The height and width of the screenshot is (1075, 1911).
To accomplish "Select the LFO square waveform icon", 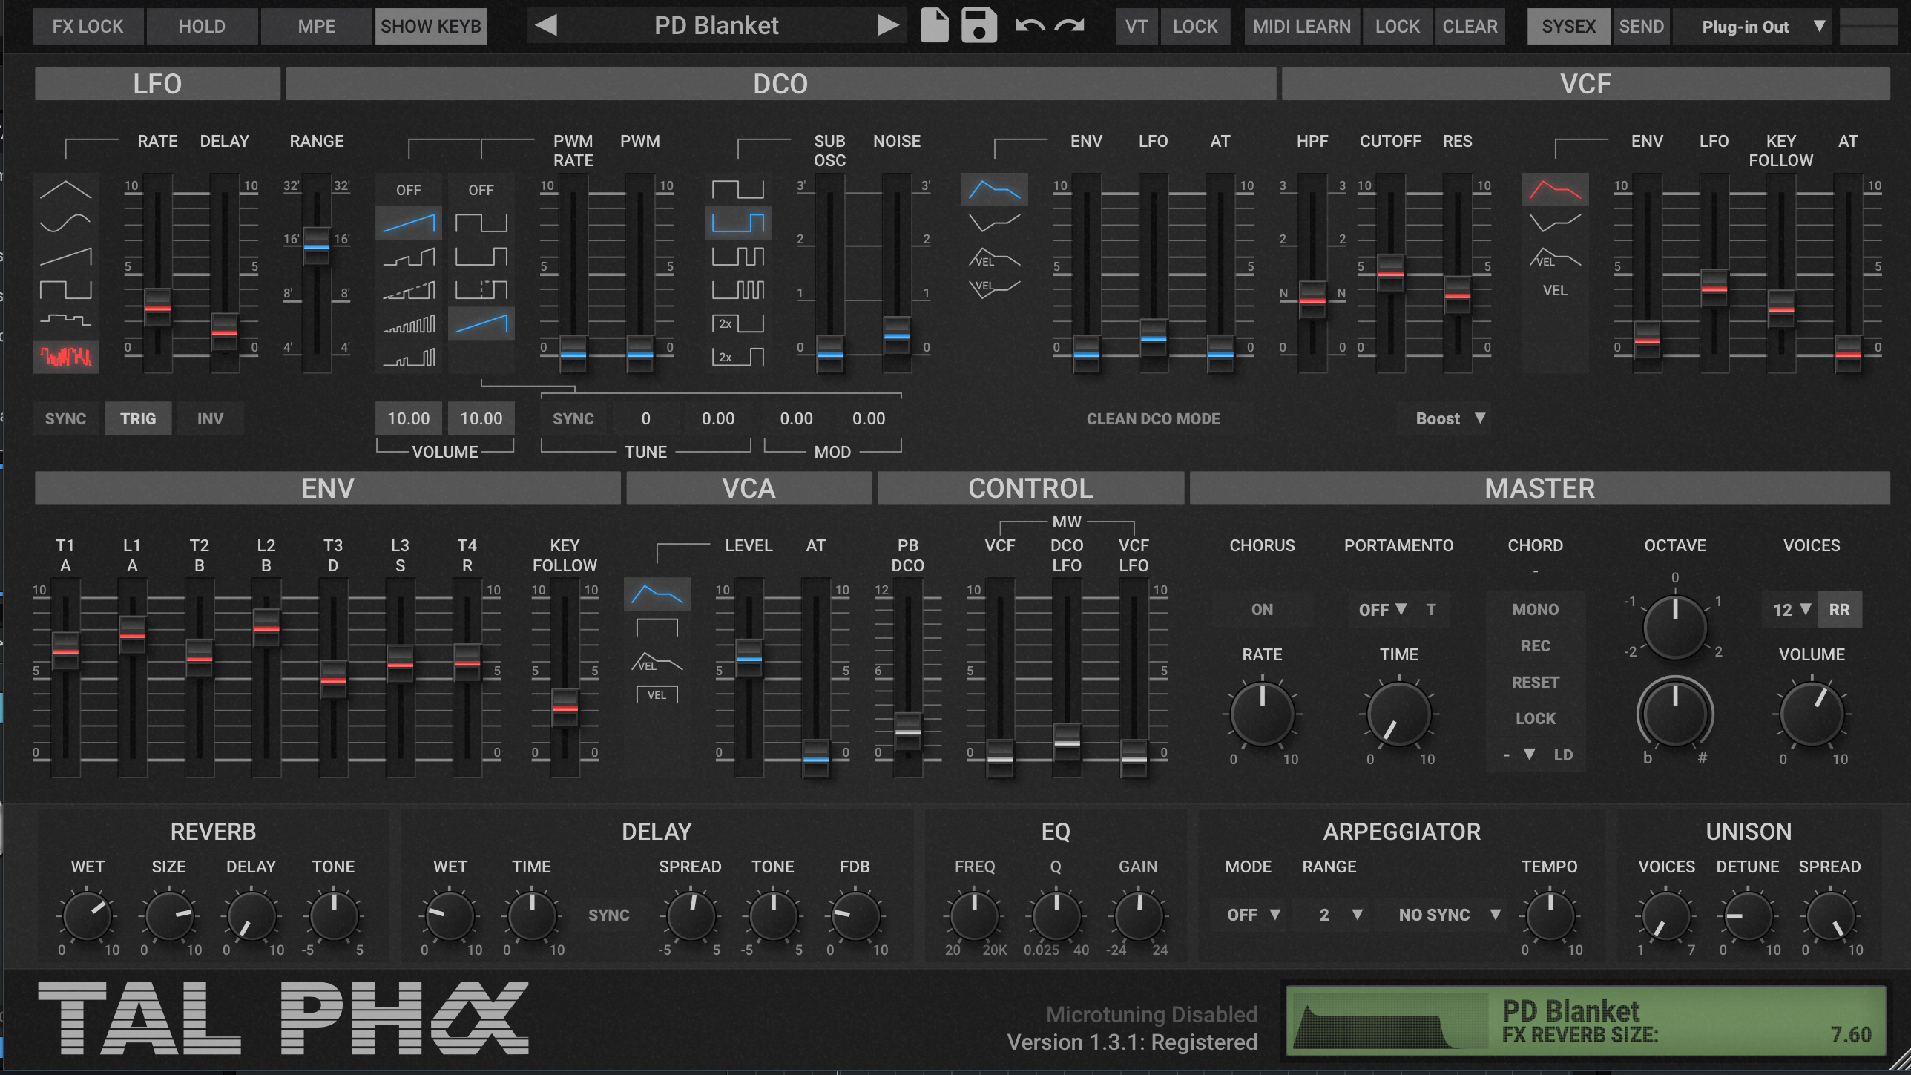I will tap(65, 289).
